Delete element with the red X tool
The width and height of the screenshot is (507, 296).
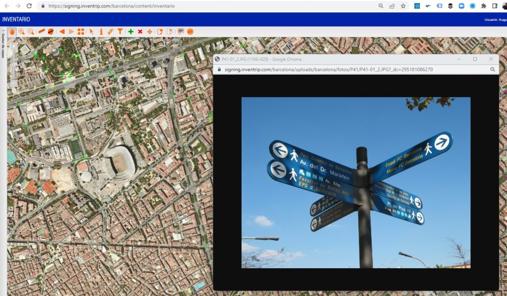click(140, 31)
